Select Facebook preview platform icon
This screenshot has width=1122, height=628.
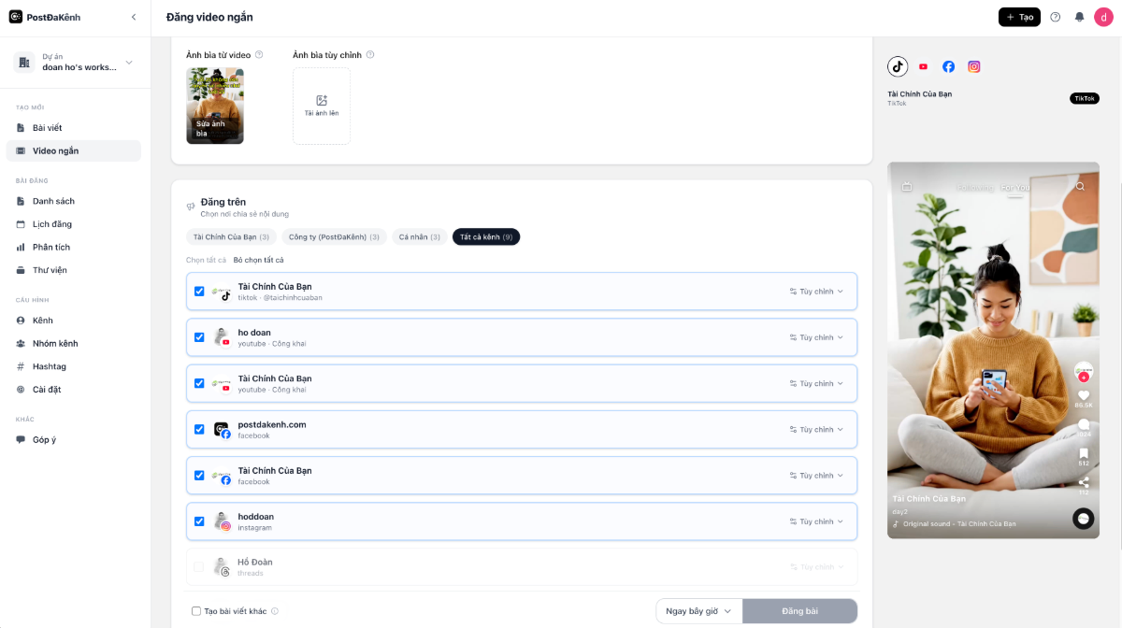point(948,66)
